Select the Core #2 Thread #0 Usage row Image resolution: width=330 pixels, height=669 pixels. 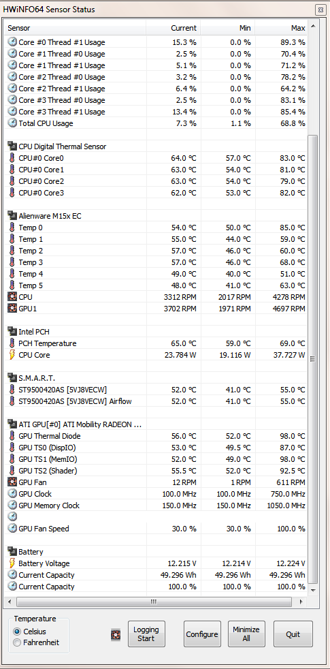click(156, 77)
